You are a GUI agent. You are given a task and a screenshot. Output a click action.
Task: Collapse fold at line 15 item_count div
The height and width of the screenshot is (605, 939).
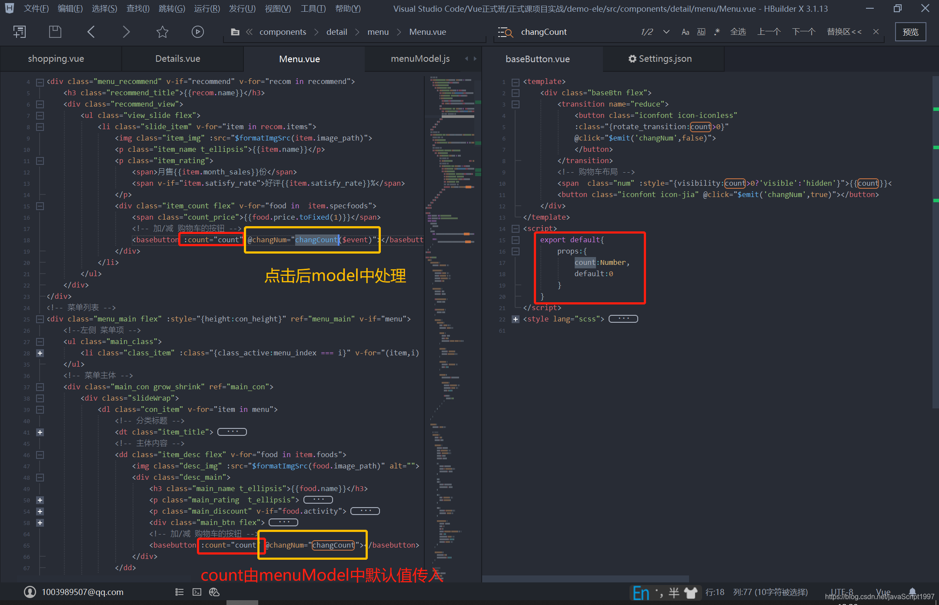click(x=40, y=206)
